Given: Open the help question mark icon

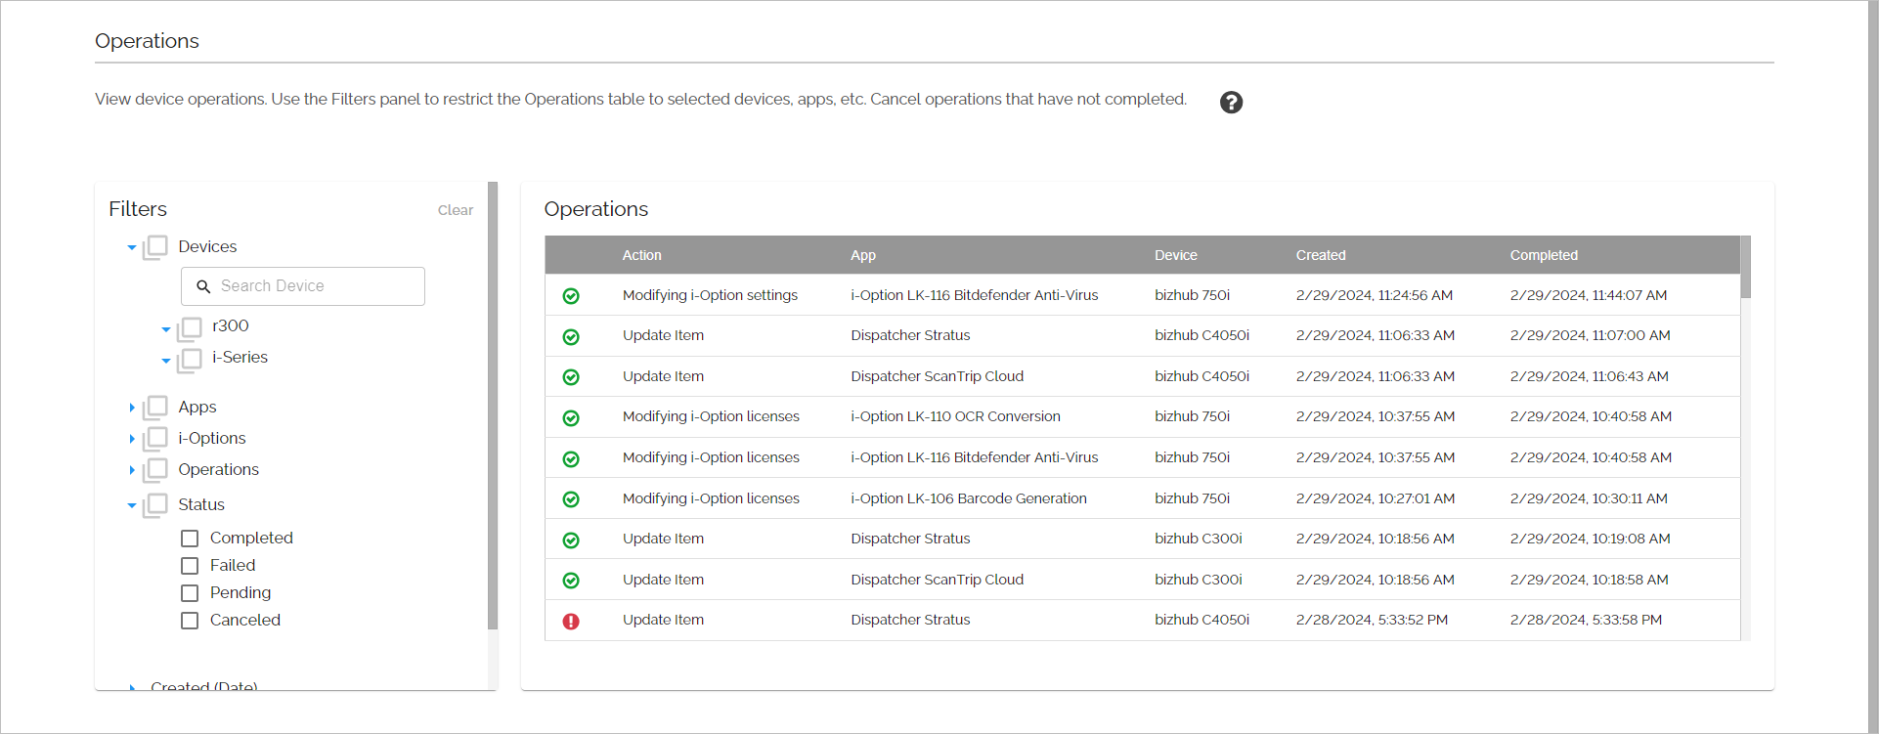Looking at the screenshot, I should pyautogui.click(x=1231, y=102).
